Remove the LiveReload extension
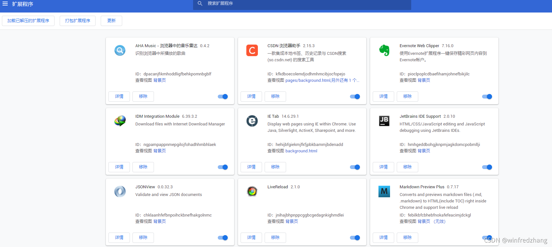The width and height of the screenshot is (552, 247). (275, 238)
